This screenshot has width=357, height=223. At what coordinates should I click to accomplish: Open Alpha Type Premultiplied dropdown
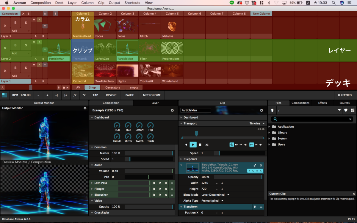point(212,201)
